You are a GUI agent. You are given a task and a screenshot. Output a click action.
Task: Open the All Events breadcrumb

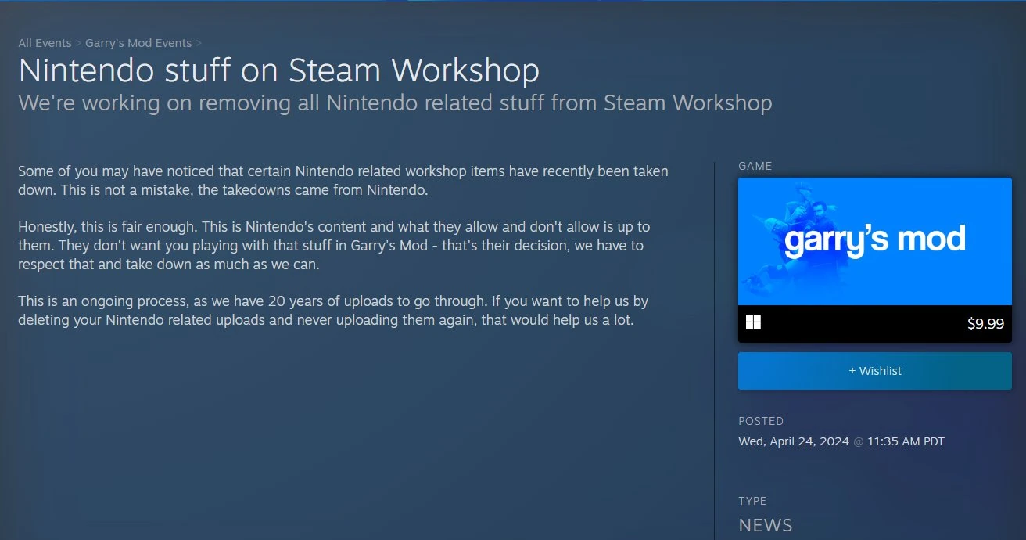[x=45, y=42]
